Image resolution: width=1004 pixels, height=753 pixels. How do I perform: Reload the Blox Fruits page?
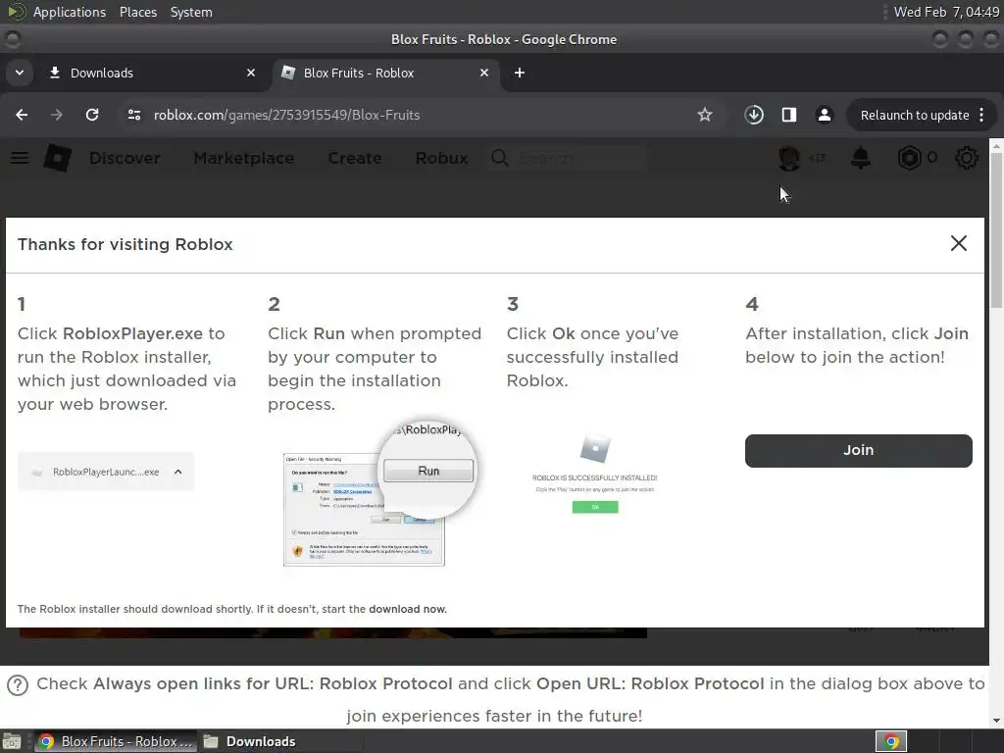pos(92,115)
